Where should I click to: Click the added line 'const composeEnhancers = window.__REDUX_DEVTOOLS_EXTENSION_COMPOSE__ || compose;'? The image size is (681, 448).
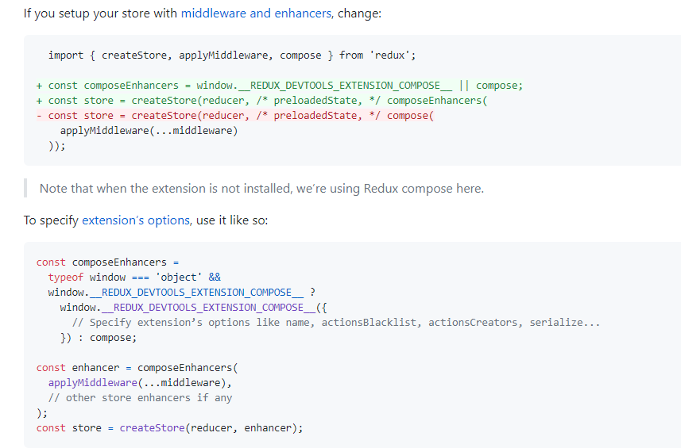click(x=280, y=86)
